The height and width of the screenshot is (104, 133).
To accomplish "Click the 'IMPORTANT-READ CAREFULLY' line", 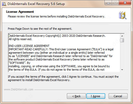I will (61, 49).
